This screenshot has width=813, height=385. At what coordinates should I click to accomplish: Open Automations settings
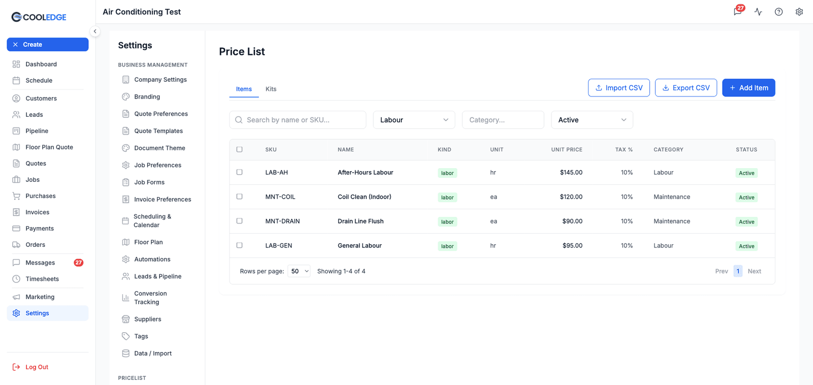point(157,259)
